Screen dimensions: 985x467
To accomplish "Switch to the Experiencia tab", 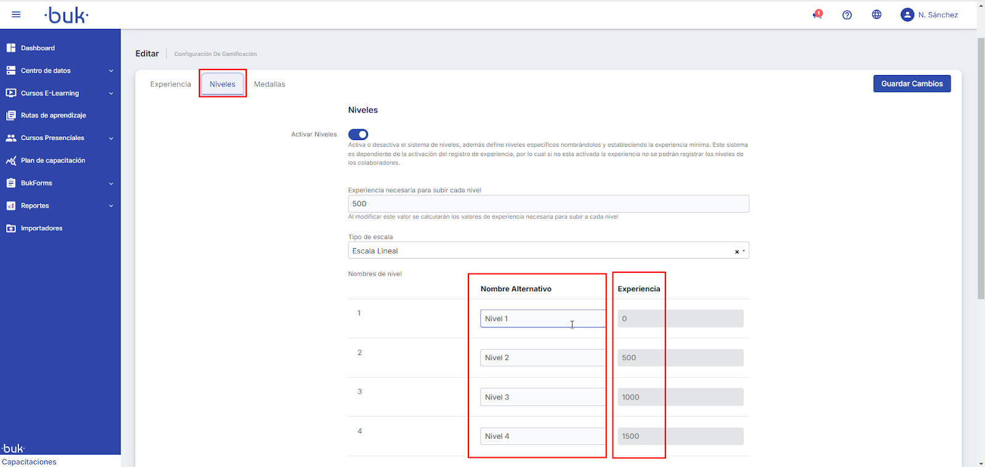I will [171, 84].
